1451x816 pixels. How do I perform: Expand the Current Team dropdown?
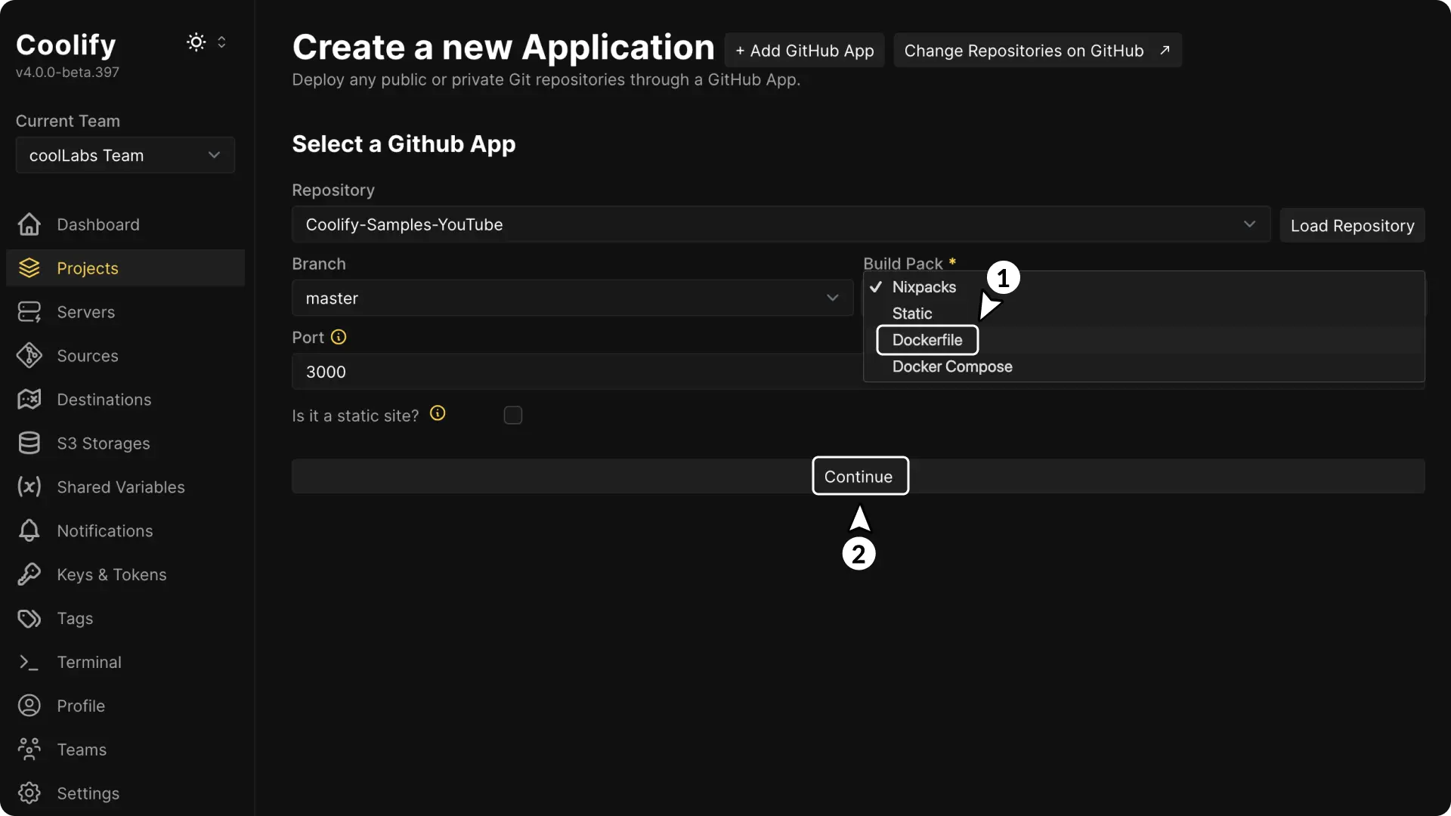[x=125, y=156]
